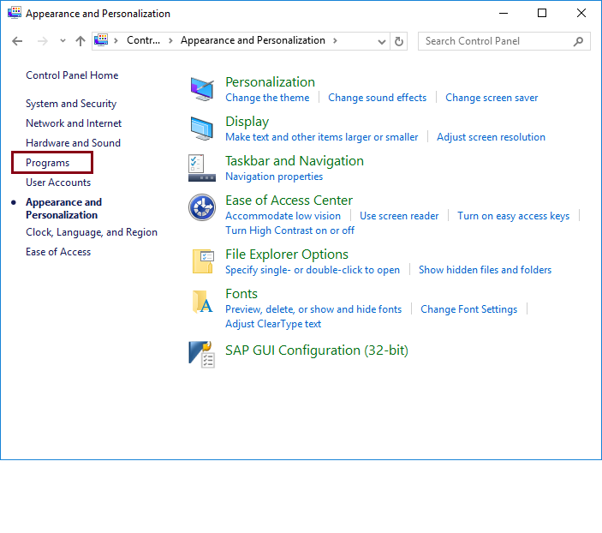This screenshot has width=602, height=533.
Task: Click the Taskbar and Navigation icon
Action: [202, 168]
